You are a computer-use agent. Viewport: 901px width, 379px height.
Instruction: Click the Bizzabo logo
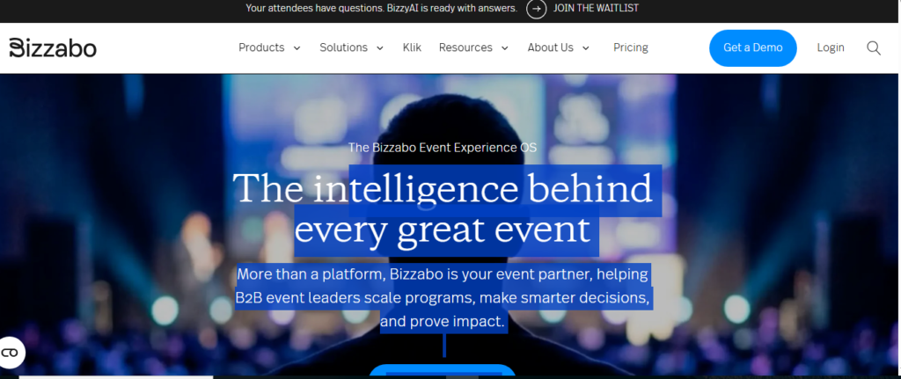point(53,48)
